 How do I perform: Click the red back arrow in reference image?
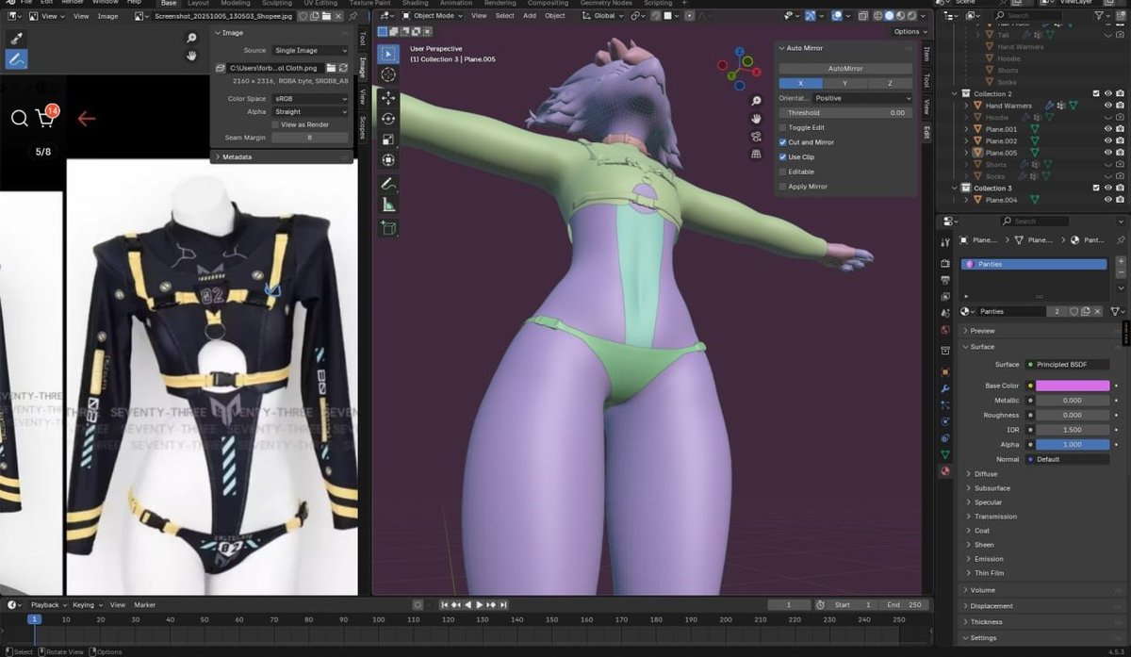tap(87, 119)
